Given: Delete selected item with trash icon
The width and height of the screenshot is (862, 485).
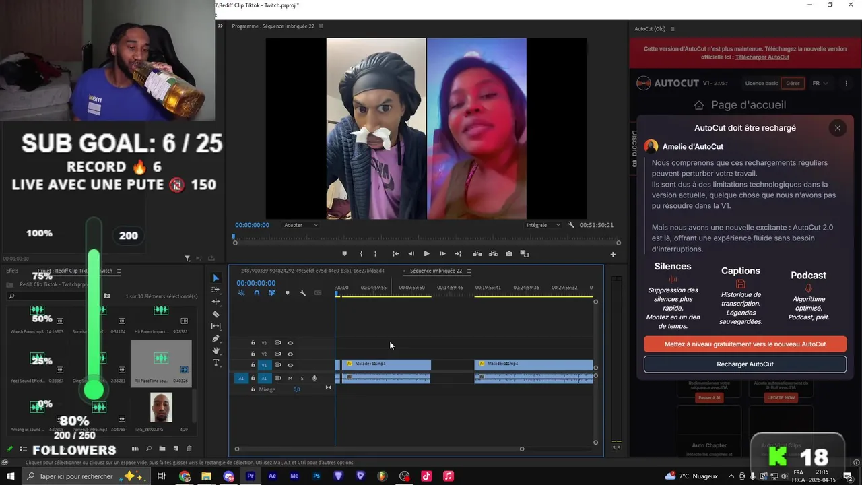Looking at the screenshot, I should point(189,449).
